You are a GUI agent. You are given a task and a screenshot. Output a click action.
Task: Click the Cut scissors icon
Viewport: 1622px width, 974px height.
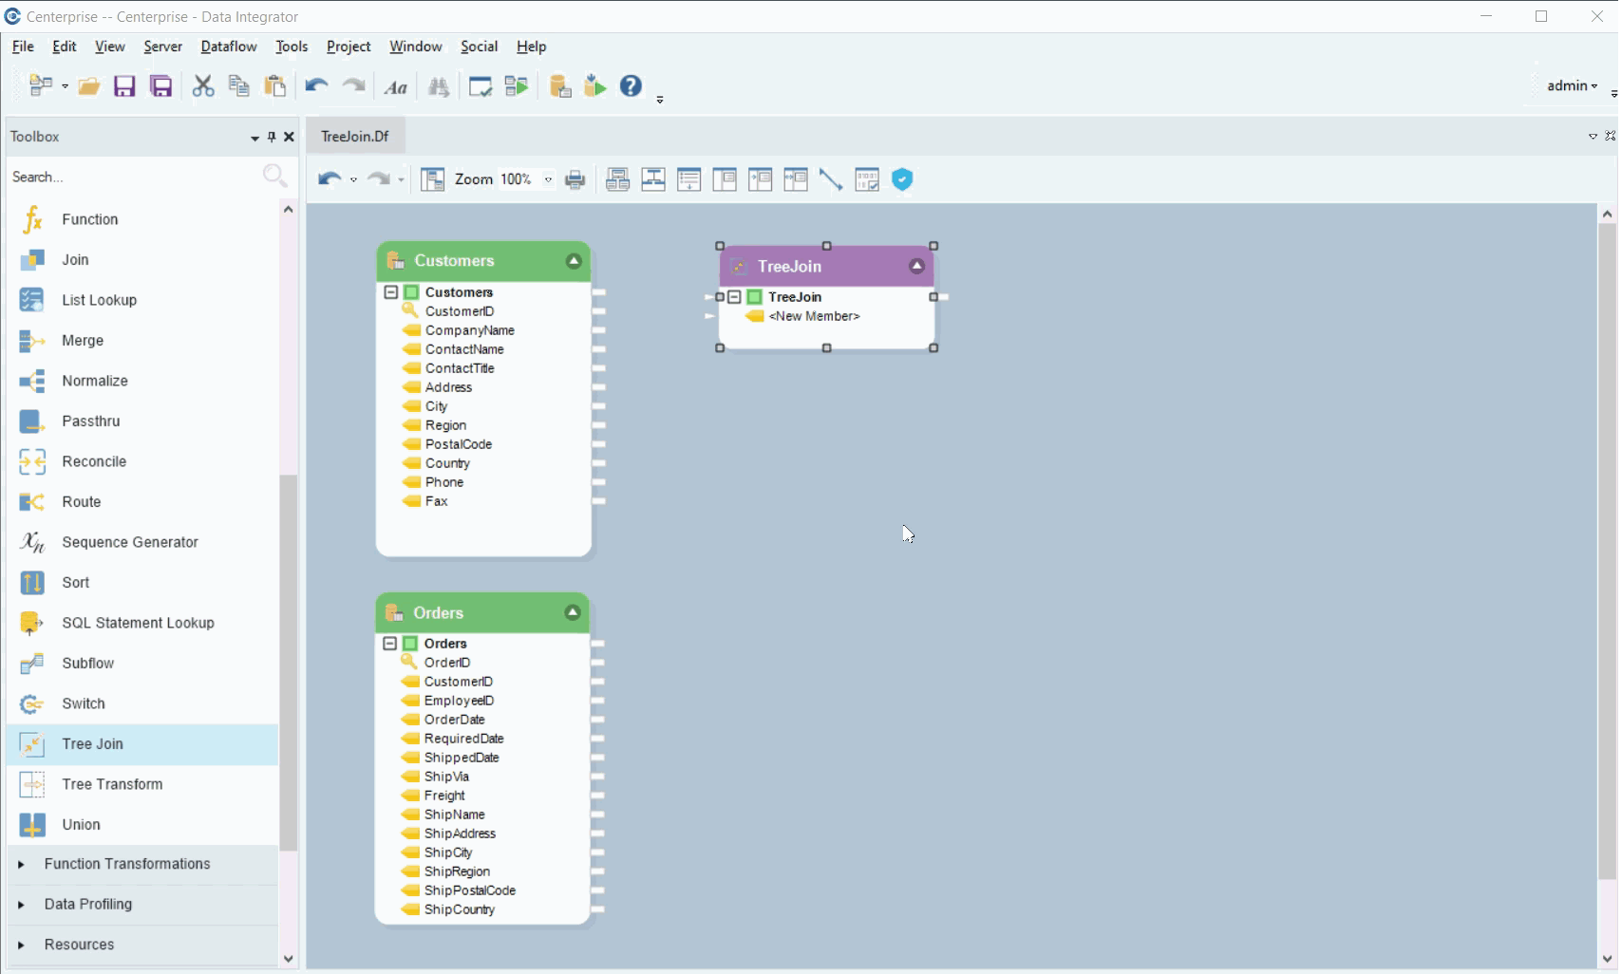point(202,86)
